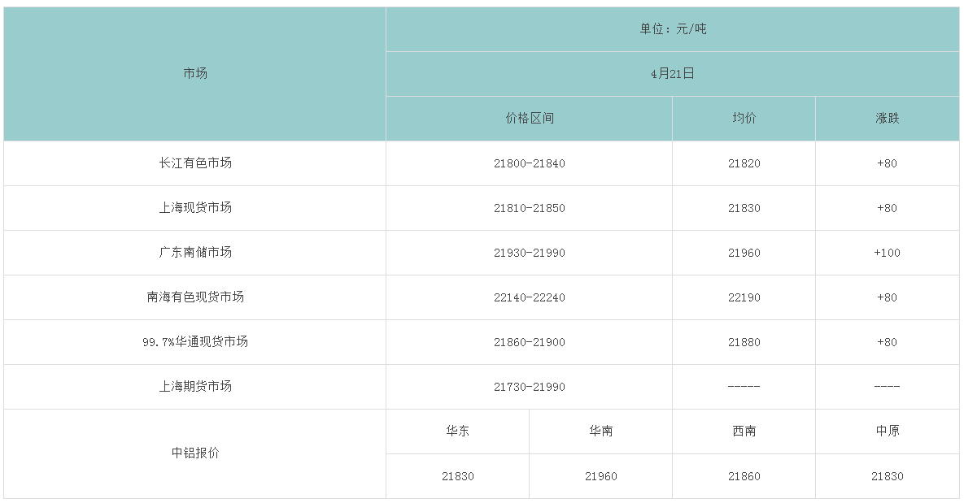Select the 西南 region cell
Viewport: 964px width, 503px height.
tap(744, 431)
